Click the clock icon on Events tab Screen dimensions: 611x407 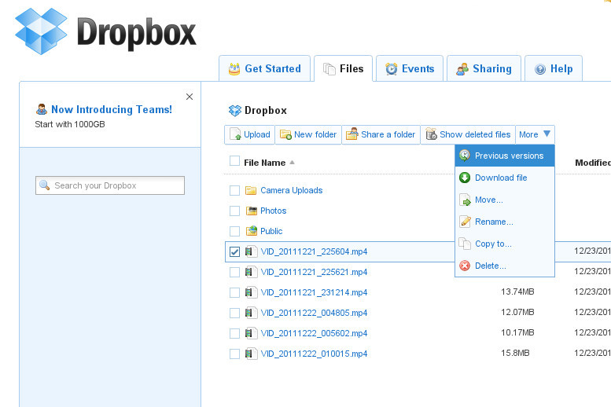(392, 69)
